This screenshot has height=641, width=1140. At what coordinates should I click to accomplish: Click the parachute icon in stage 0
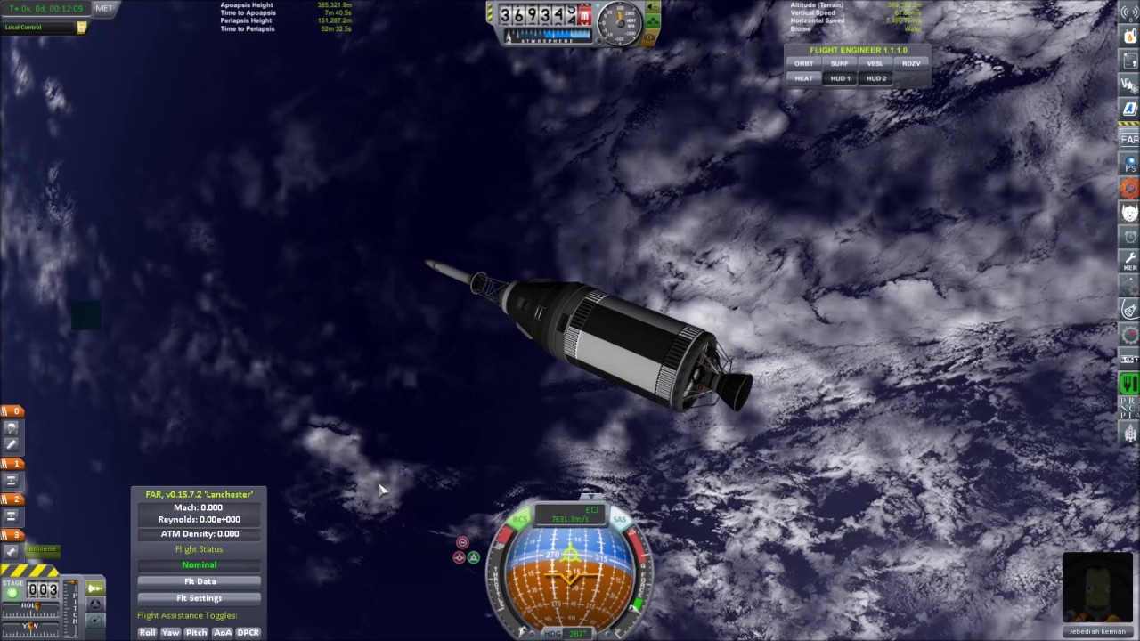pyautogui.click(x=12, y=427)
